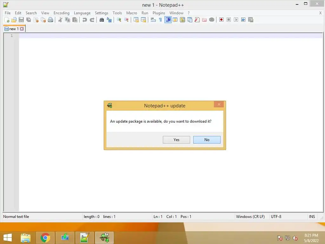Click the Stop Recording square icon

[229, 20]
